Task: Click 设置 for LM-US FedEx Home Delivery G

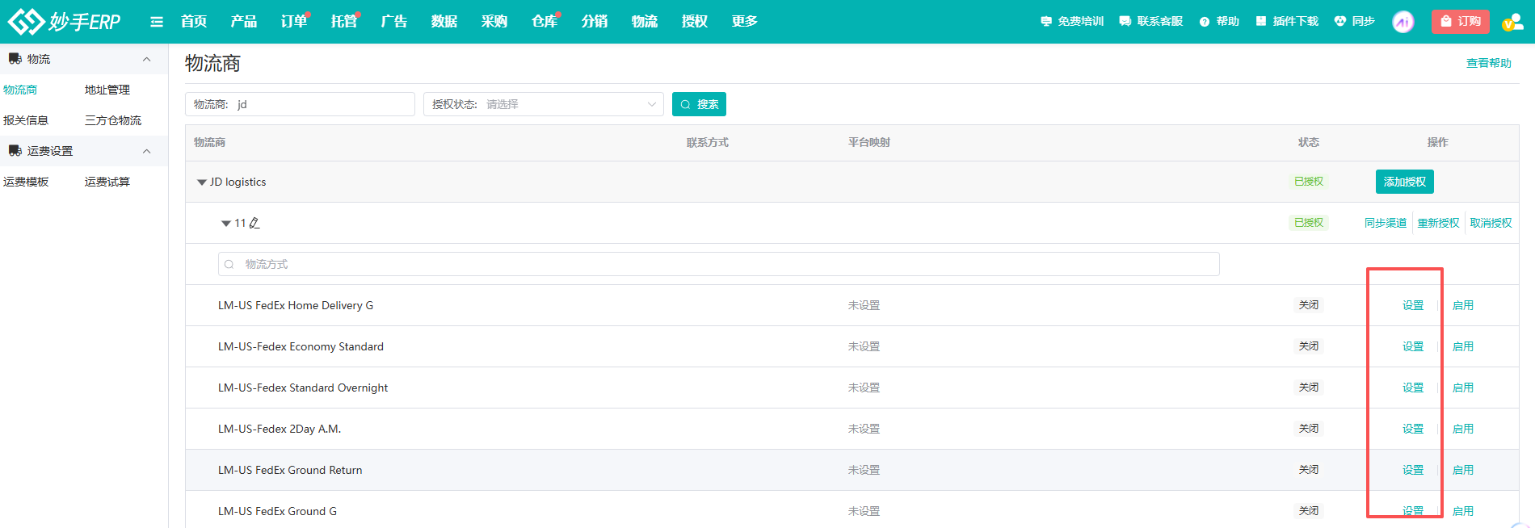Action: [1413, 305]
